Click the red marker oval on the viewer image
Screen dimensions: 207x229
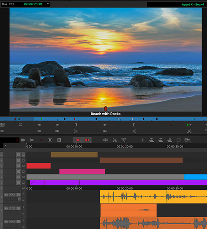point(106,108)
